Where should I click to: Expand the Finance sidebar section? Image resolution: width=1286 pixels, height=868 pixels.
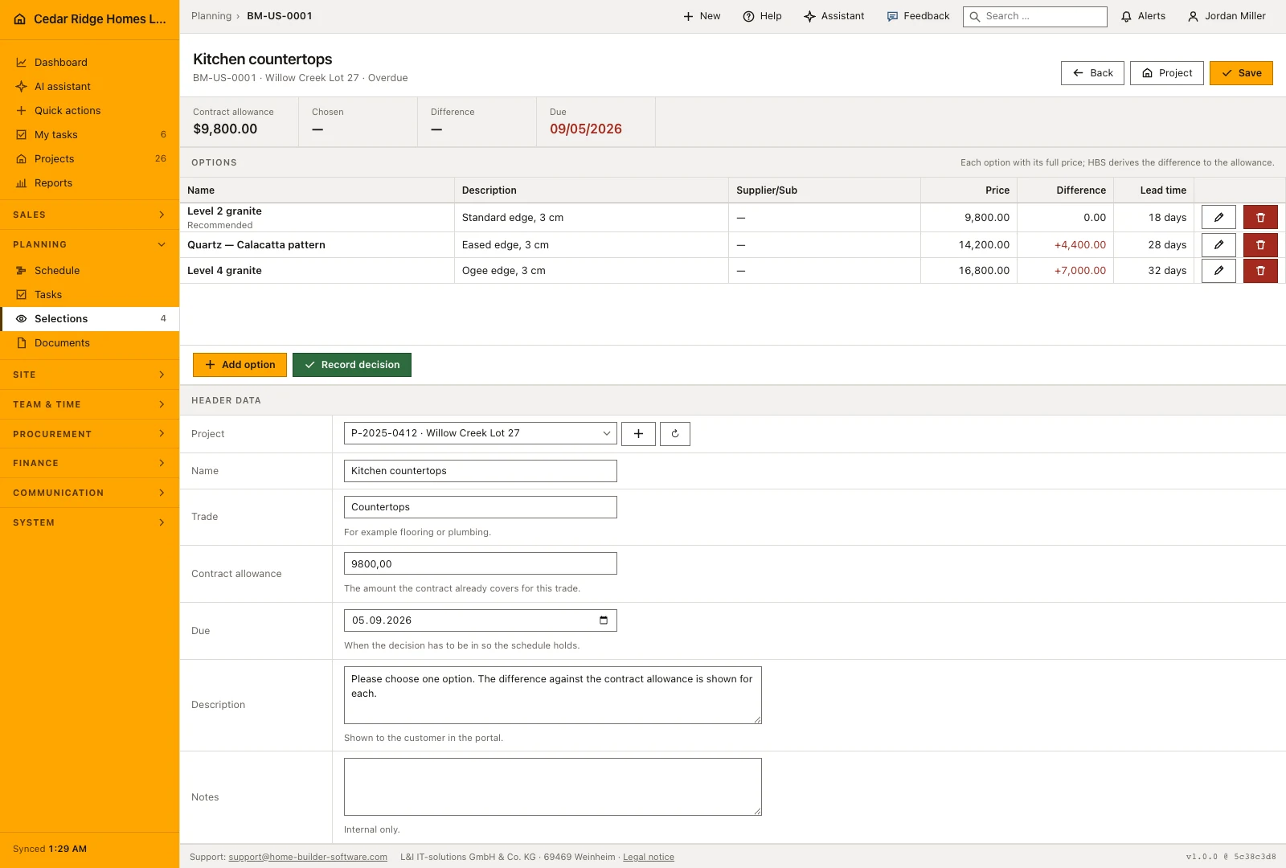[x=89, y=463]
